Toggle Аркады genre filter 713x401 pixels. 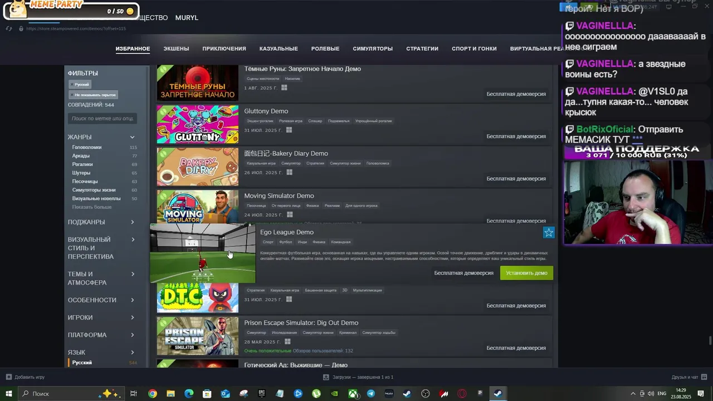[81, 156]
